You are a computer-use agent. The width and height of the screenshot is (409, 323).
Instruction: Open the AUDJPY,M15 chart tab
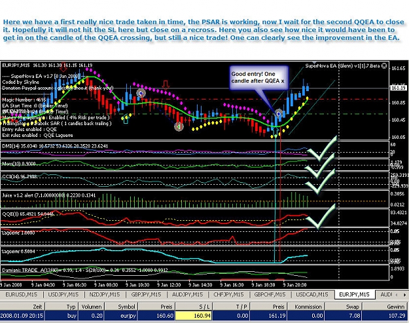(187, 295)
